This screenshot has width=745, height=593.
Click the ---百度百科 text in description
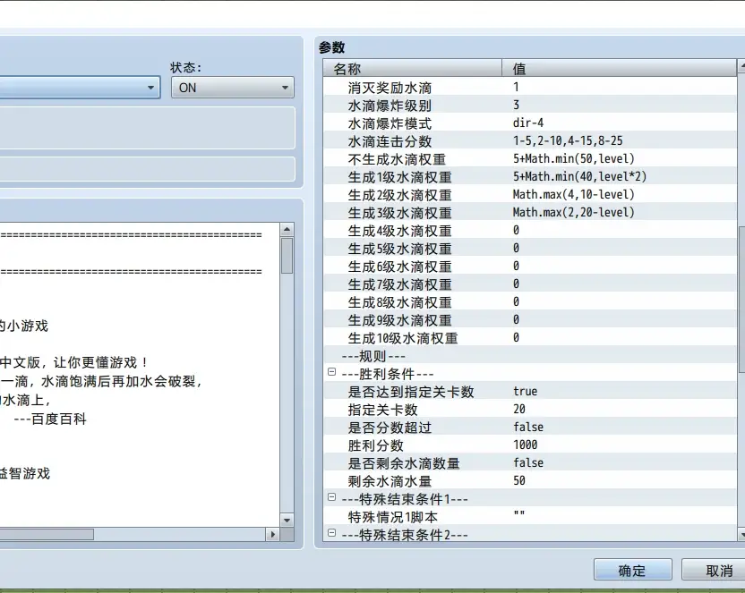click(50, 419)
